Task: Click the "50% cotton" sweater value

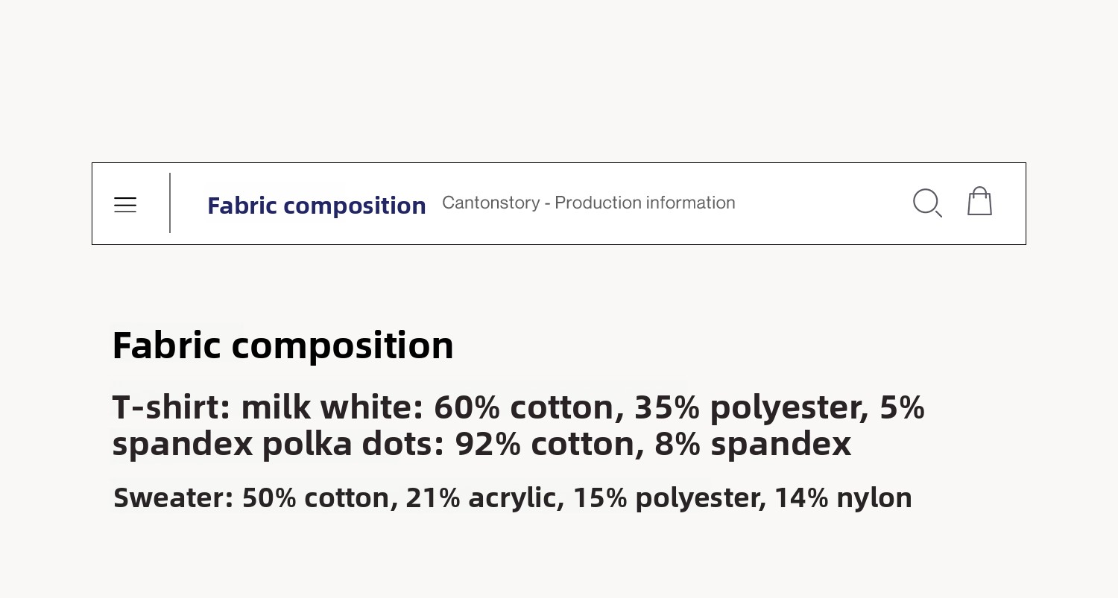Action: coord(320,497)
